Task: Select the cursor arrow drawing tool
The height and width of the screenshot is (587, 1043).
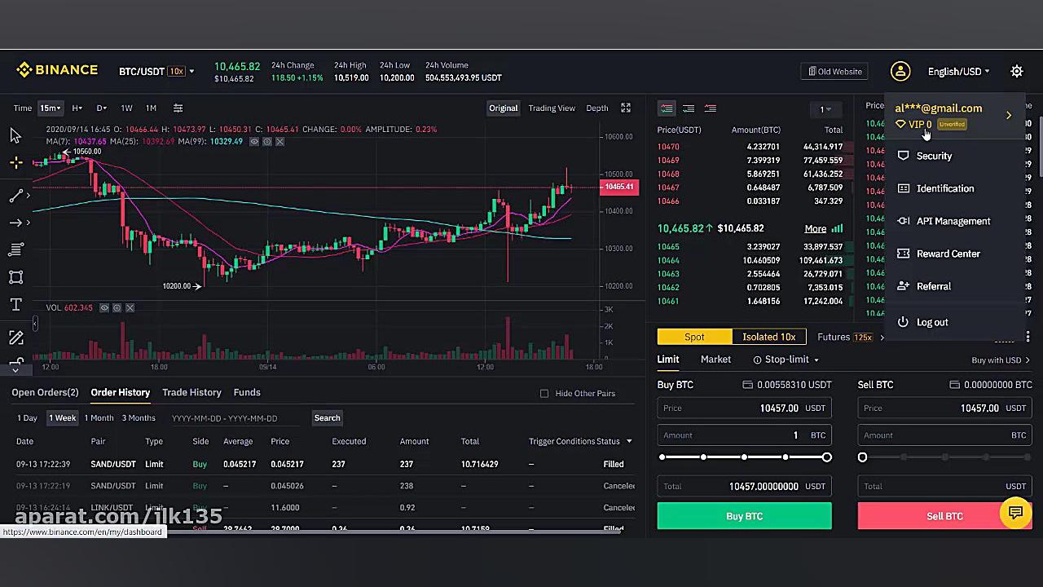Action: [15, 135]
